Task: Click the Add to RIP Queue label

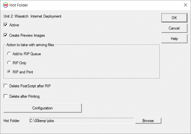Action: click(x=27, y=54)
